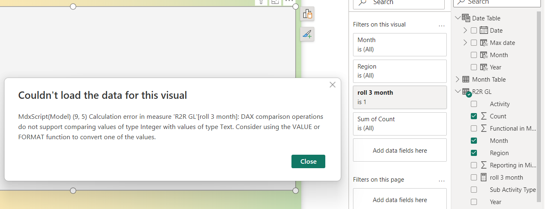Click the green Close button
This screenshot has height=209, width=545.
tap(308, 161)
